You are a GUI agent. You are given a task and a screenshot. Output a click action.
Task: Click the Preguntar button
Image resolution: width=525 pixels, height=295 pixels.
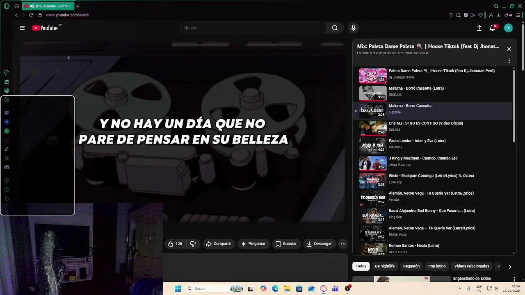tap(253, 244)
